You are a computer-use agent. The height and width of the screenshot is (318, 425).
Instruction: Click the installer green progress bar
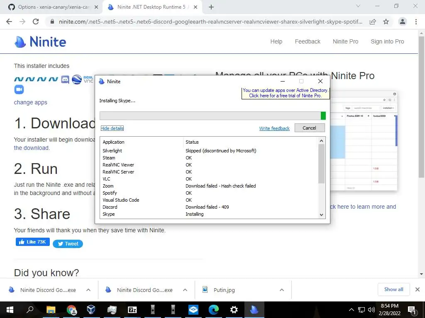pos(212,116)
